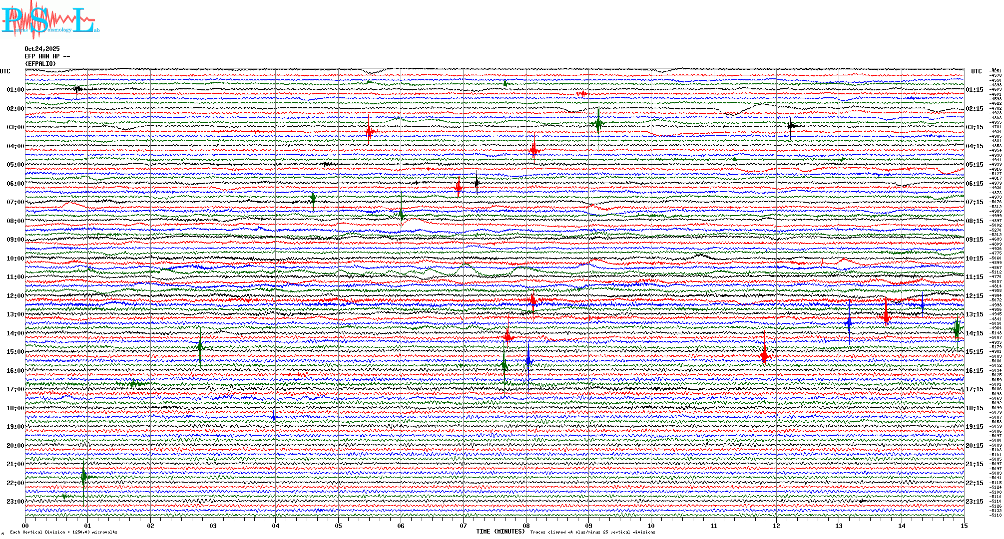Click the large green spike near 21:30 row
Screen dimensions: 1004x539
tap(84, 477)
